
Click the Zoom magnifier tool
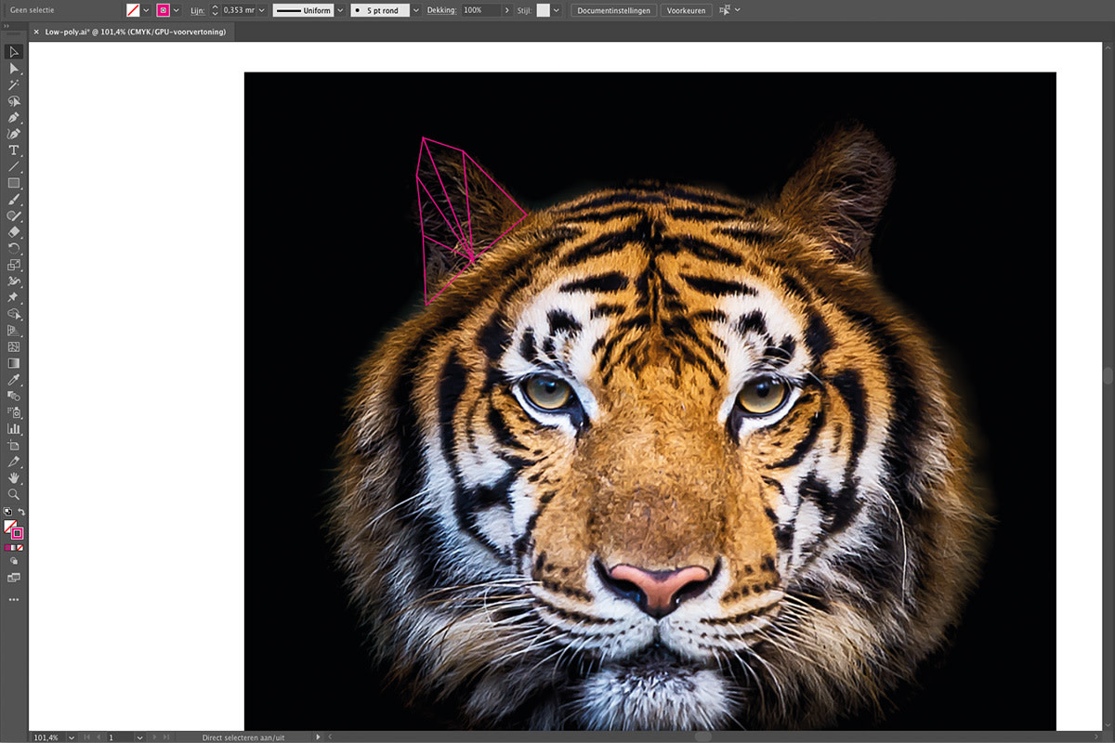click(x=14, y=494)
